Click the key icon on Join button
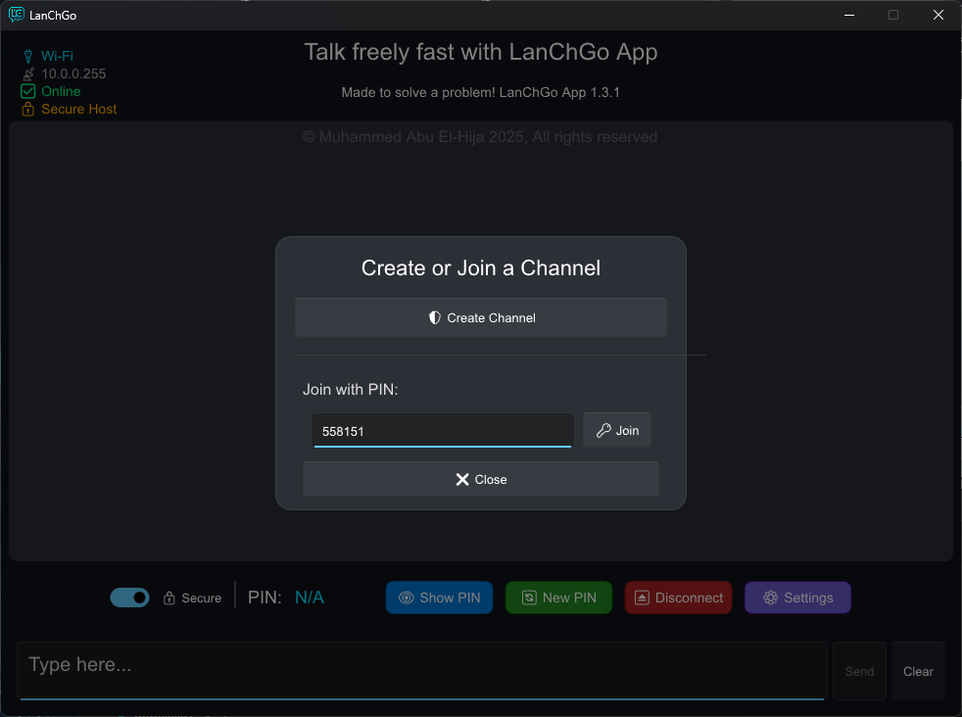The image size is (962, 717). click(603, 430)
